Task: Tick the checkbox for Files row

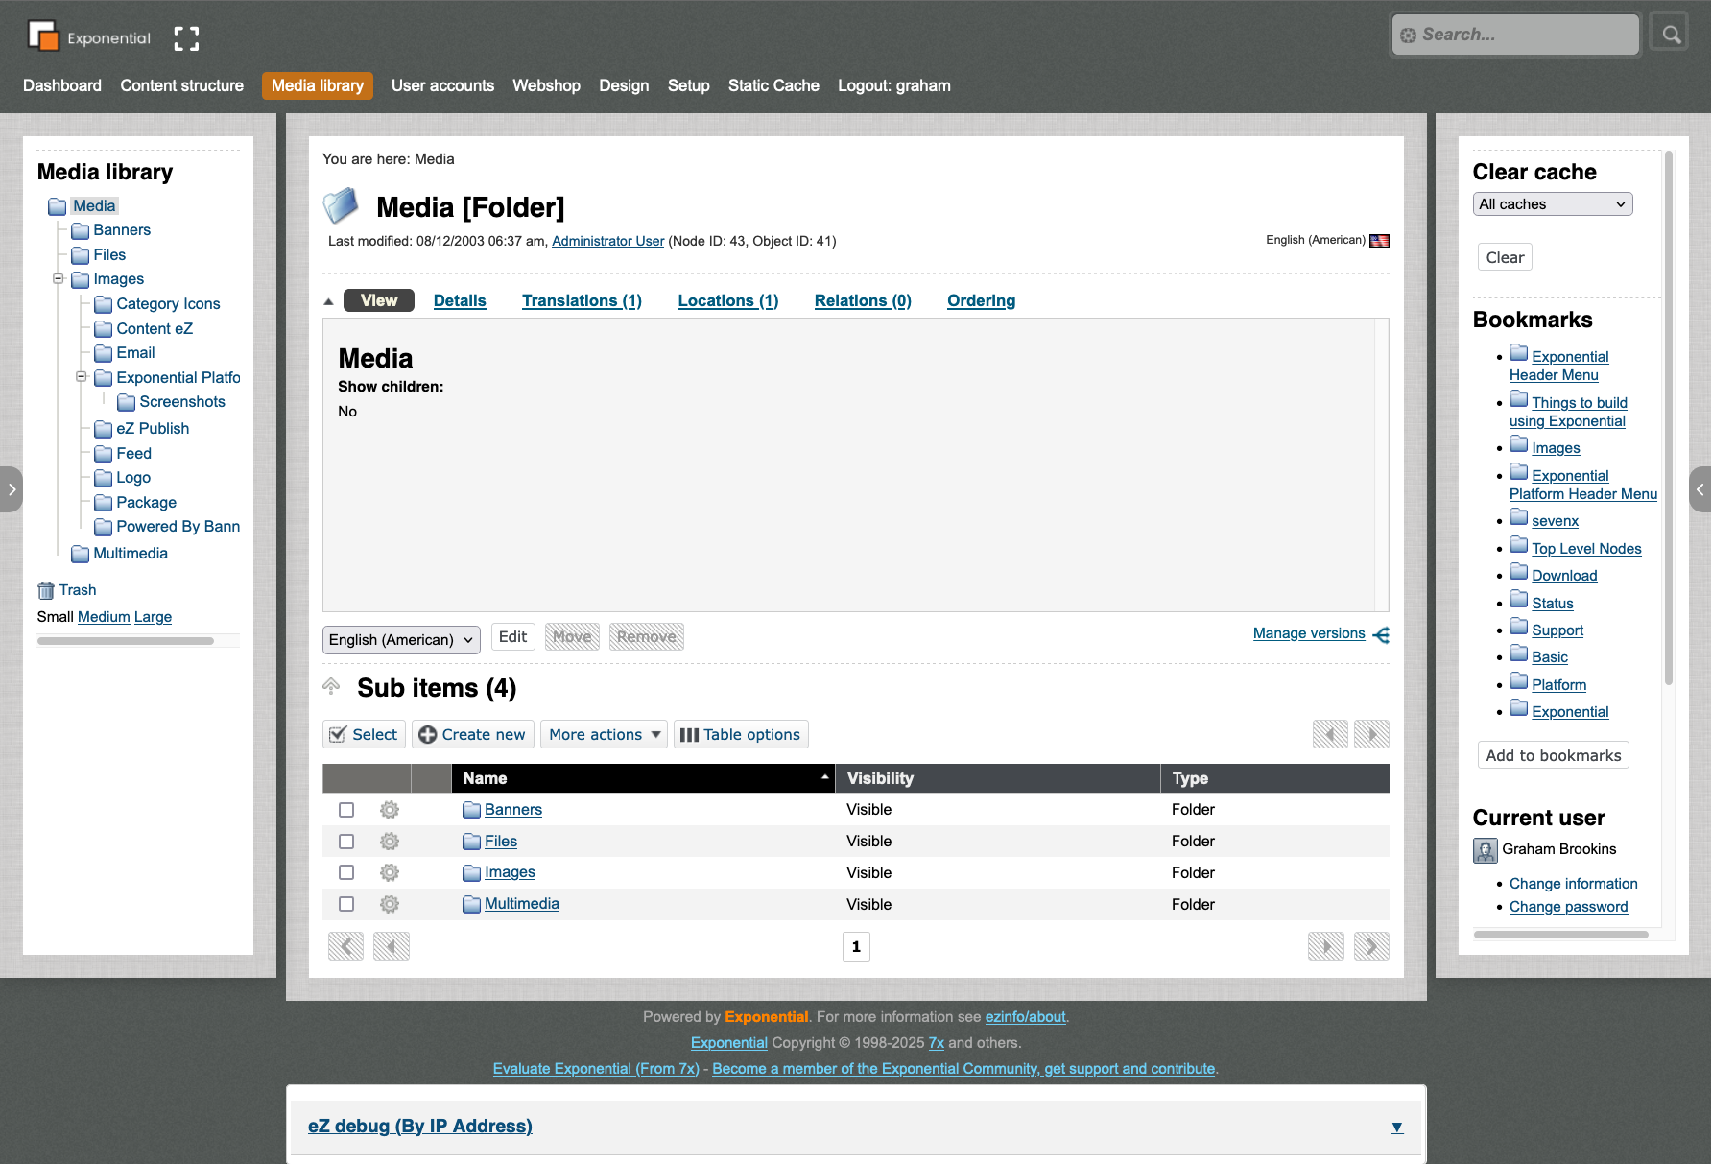Action: [346, 842]
